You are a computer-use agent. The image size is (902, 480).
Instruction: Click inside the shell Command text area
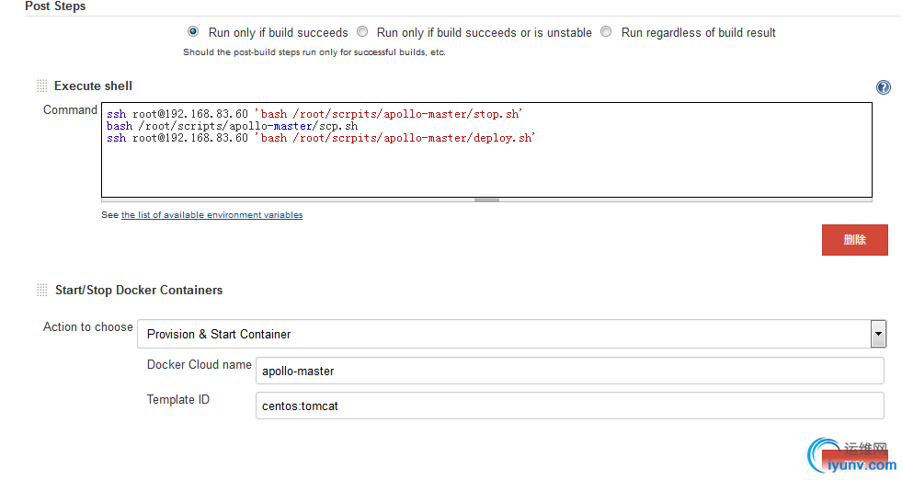[486, 150]
